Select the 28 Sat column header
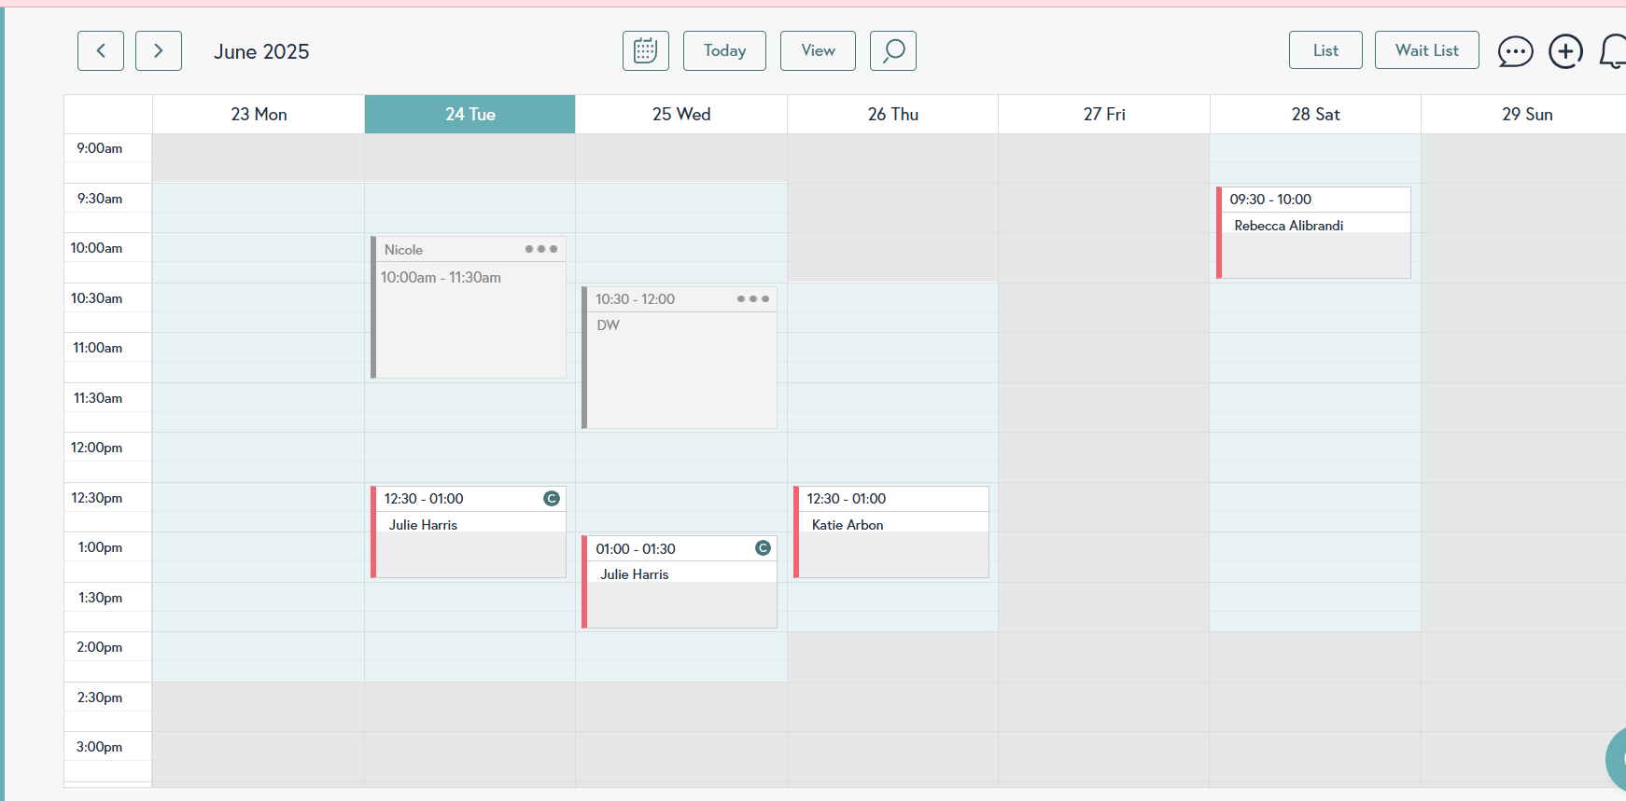This screenshot has width=1626, height=801. (1315, 115)
